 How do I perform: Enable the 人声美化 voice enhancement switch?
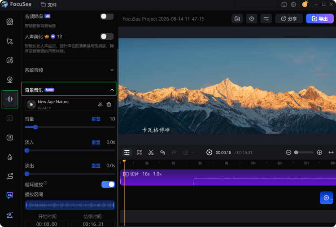tap(107, 36)
